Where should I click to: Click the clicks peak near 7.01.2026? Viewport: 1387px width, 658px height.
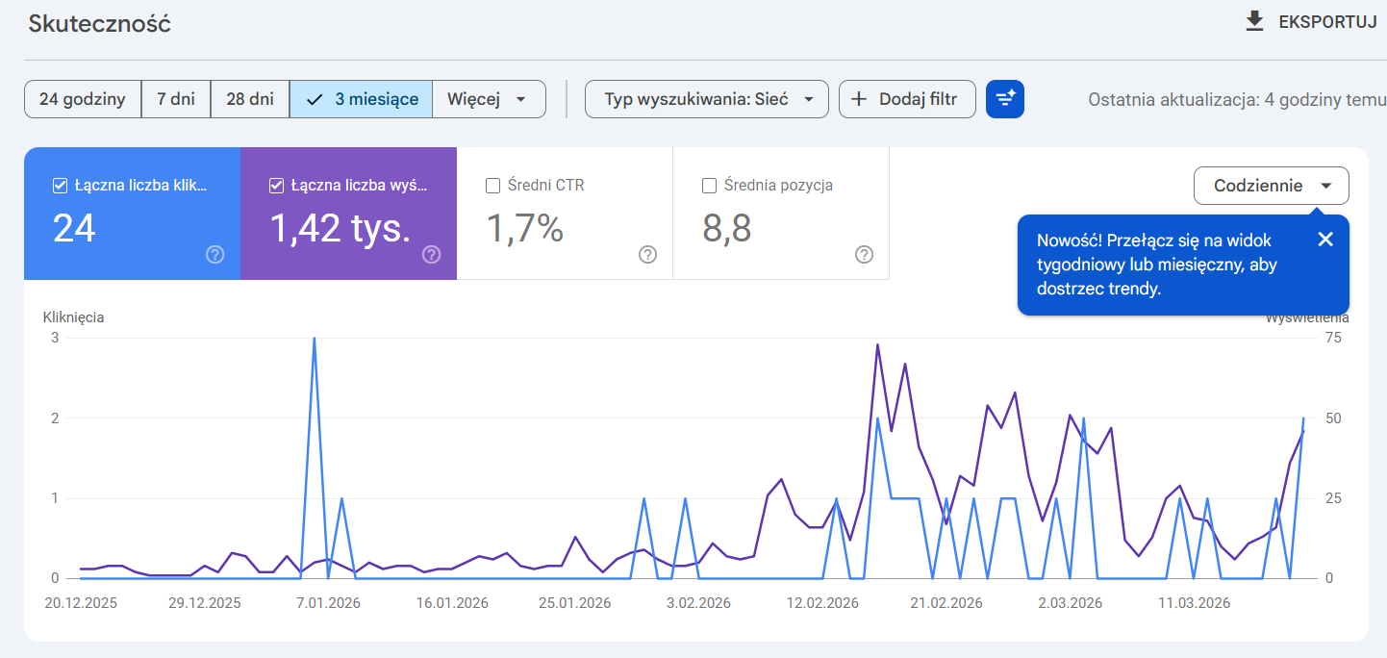click(x=315, y=339)
